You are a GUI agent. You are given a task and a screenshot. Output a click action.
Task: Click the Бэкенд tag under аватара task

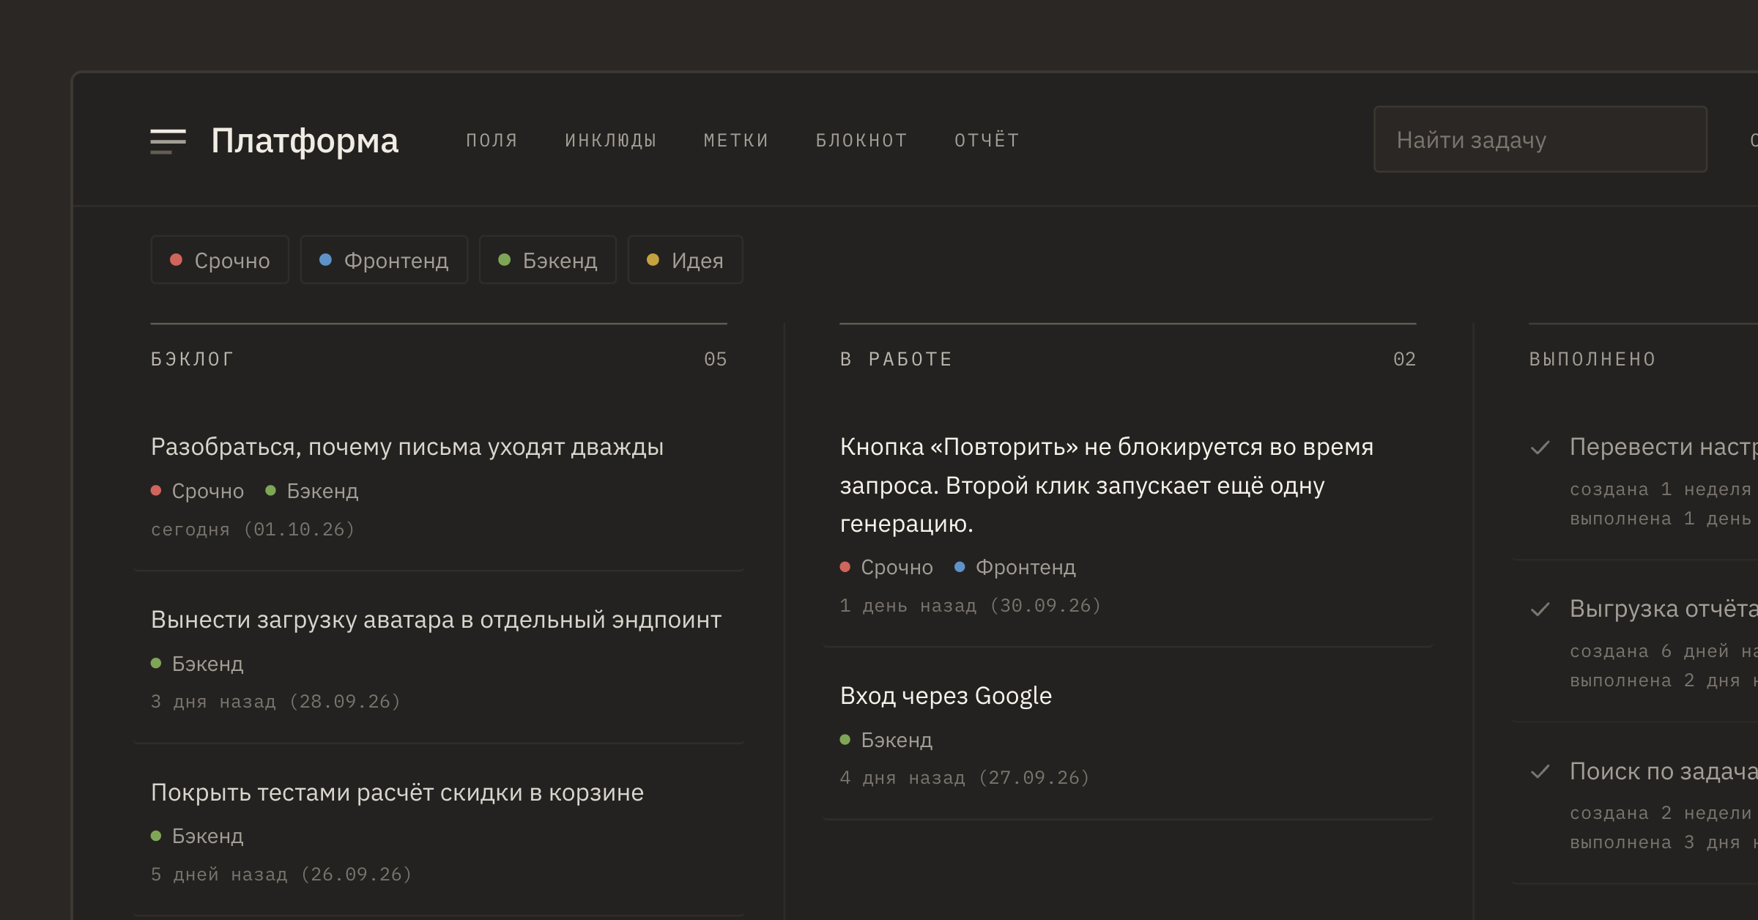coord(197,664)
